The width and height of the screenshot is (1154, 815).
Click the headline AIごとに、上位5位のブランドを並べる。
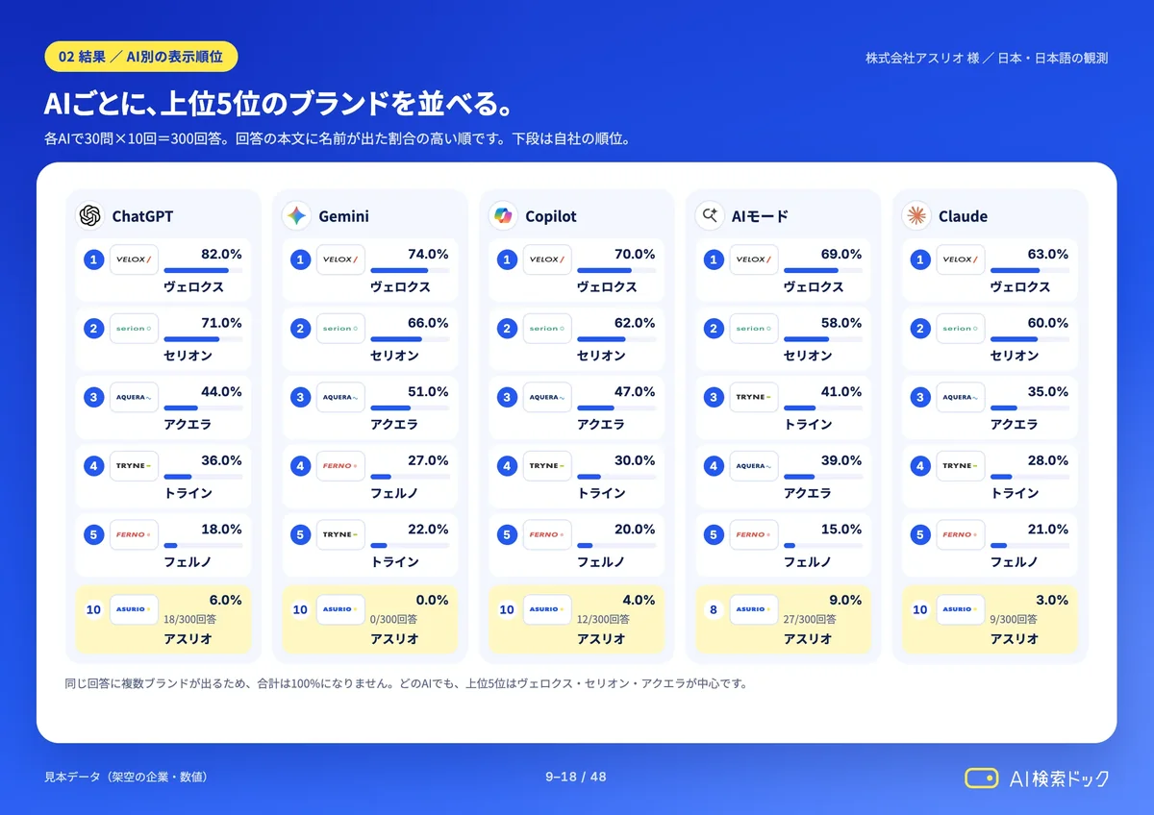tap(277, 104)
